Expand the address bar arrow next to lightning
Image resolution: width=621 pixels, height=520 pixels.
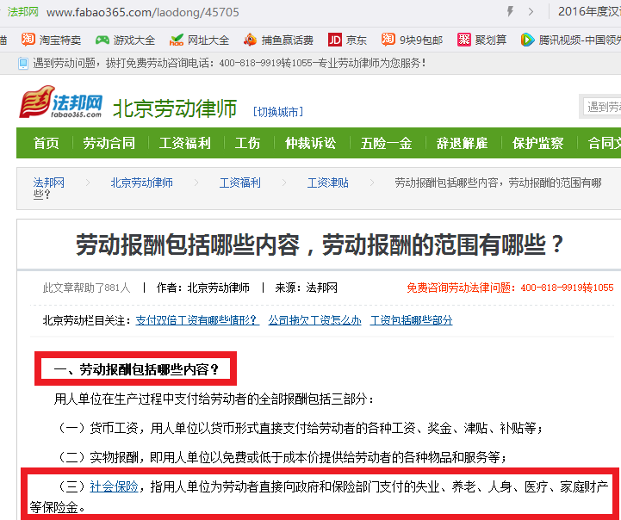click(531, 11)
